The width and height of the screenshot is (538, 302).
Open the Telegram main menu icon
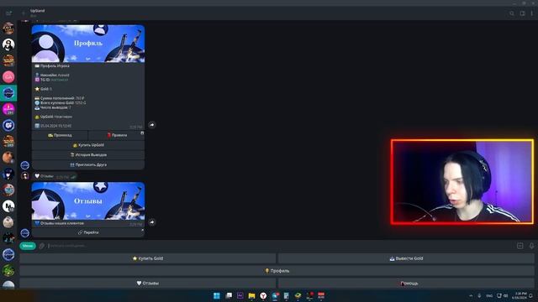8,13
